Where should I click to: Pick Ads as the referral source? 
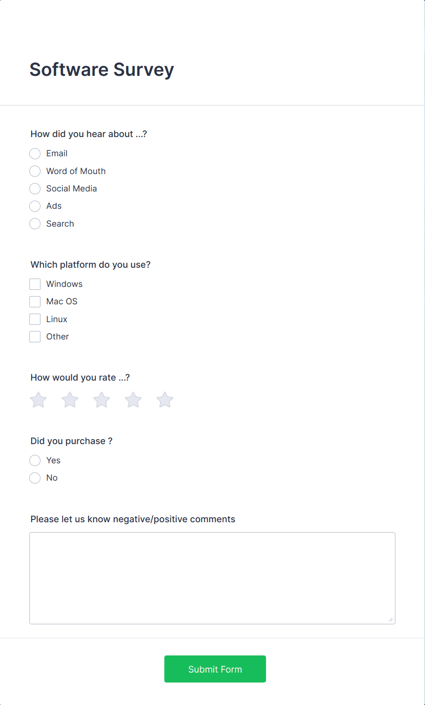click(x=35, y=206)
